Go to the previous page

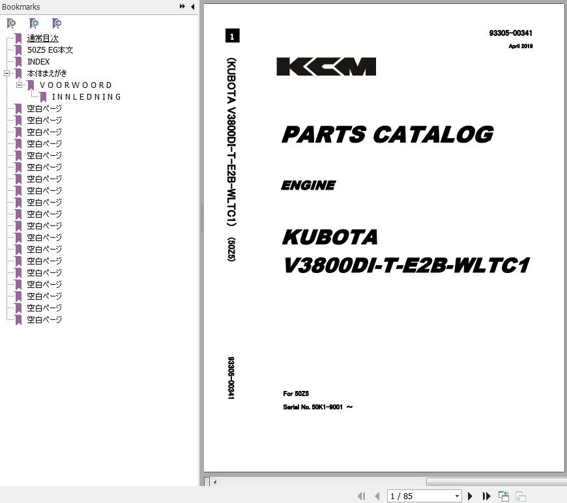(x=377, y=496)
